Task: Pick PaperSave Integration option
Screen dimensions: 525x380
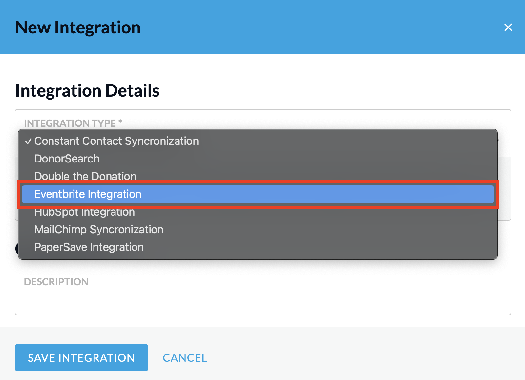Action: (258, 247)
